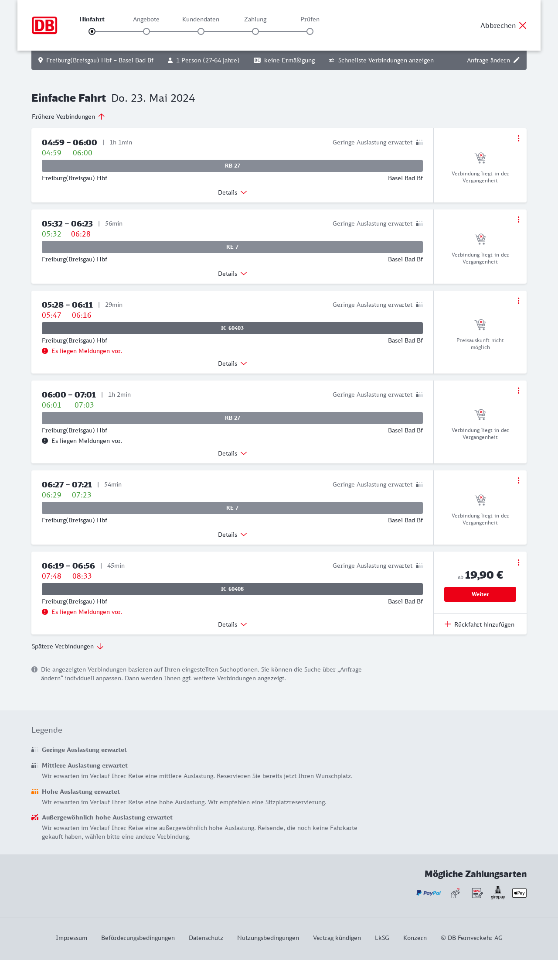Screen dimensions: 558x960
Task: Click the plus icon for Rückfahrt hinzufügen
Action: pyautogui.click(x=448, y=624)
